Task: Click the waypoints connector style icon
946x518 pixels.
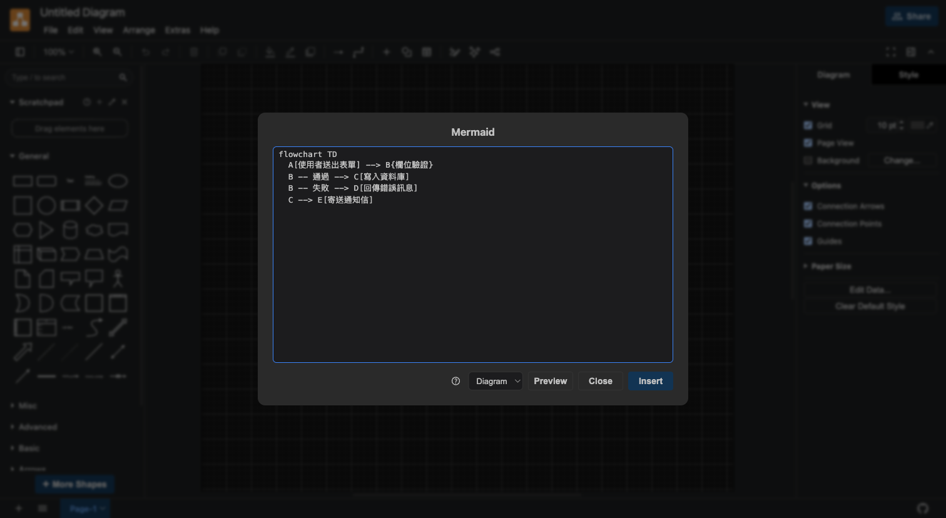Action: click(x=359, y=52)
